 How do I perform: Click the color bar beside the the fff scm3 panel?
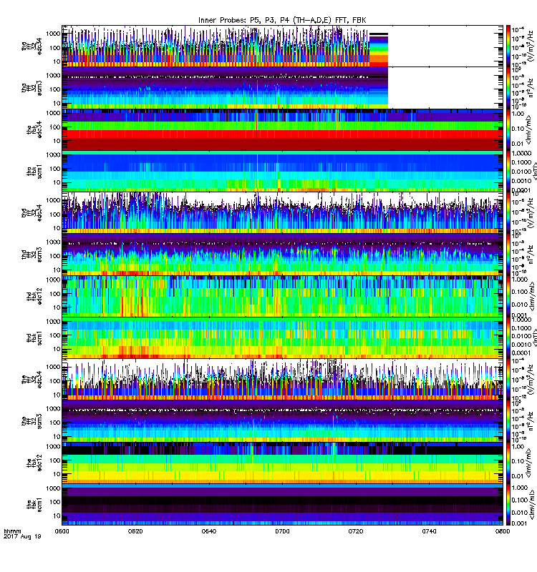(x=508, y=421)
